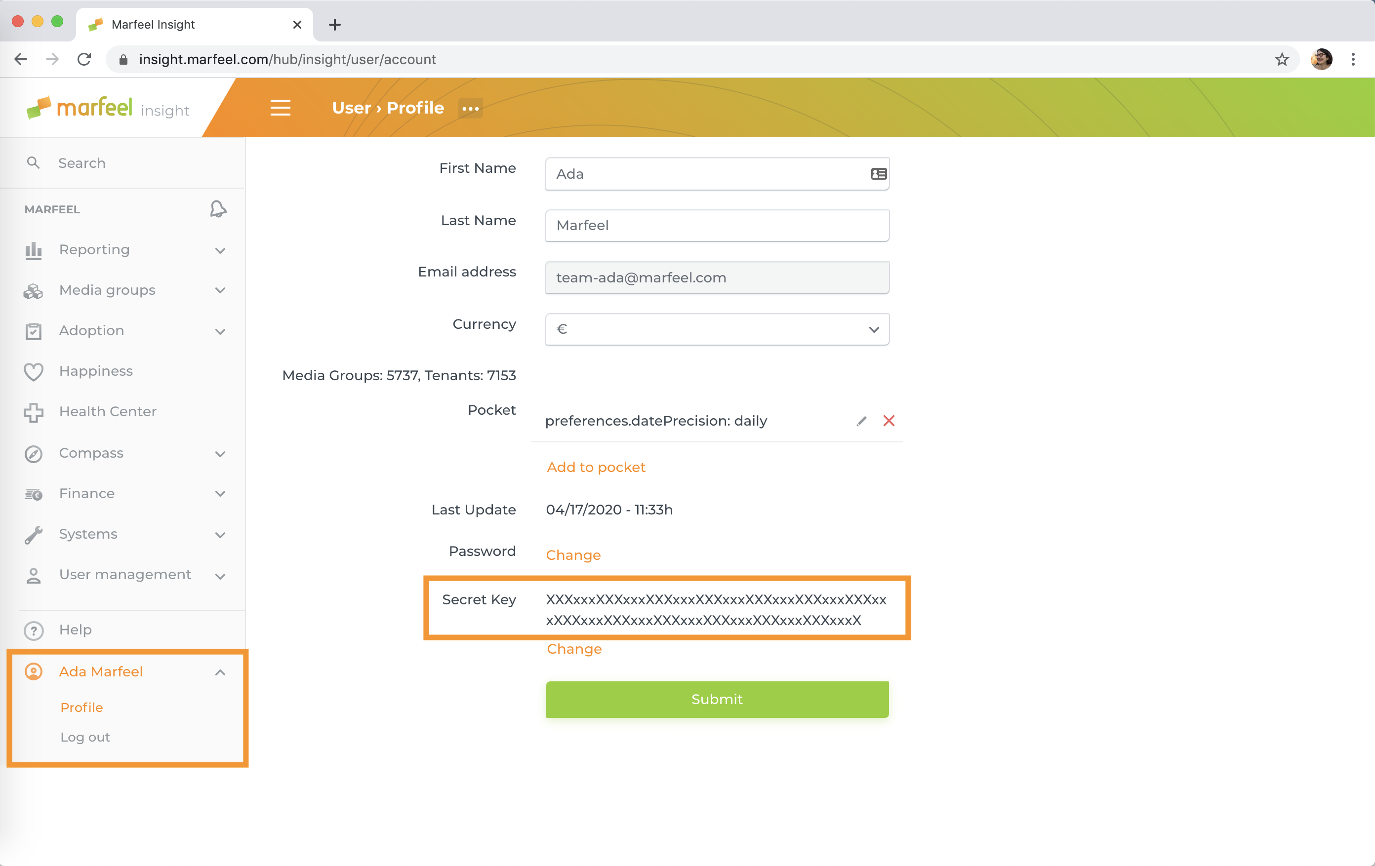Click User in the breadcrumb

click(x=351, y=108)
